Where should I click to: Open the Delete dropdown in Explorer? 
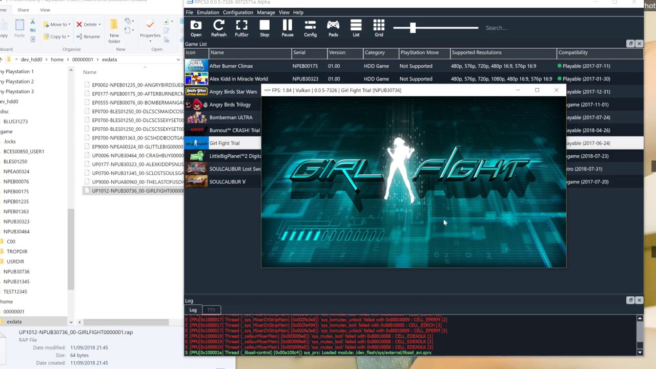(88, 25)
